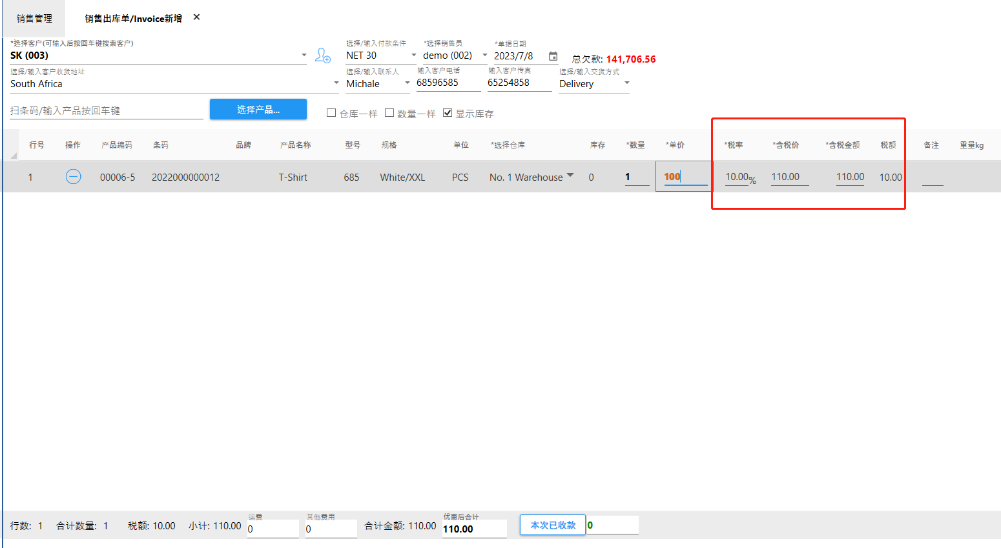Switch to the 销售管理 tab
Image resolution: width=1001 pixels, height=548 pixels.
click(34, 19)
